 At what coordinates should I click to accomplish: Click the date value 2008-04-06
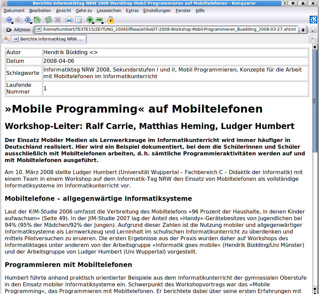[59, 61]
